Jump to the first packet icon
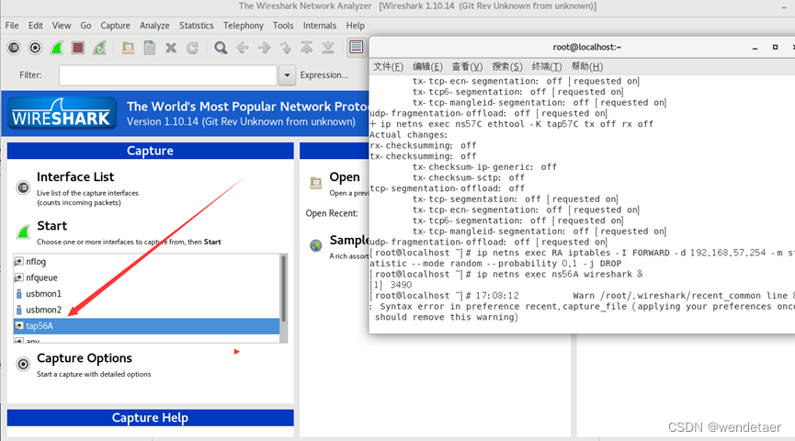 [307, 48]
